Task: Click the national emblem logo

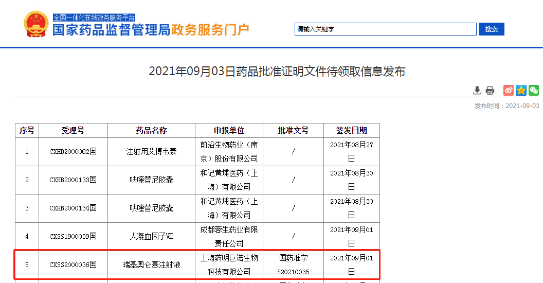Action: pos(36,24)
